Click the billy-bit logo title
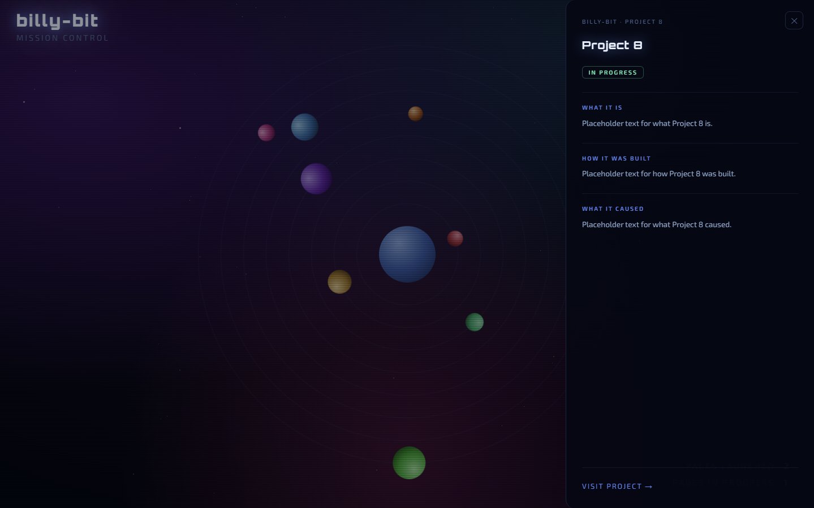The height and width of the screenshot is (508, 814). [x=57, y=21]
